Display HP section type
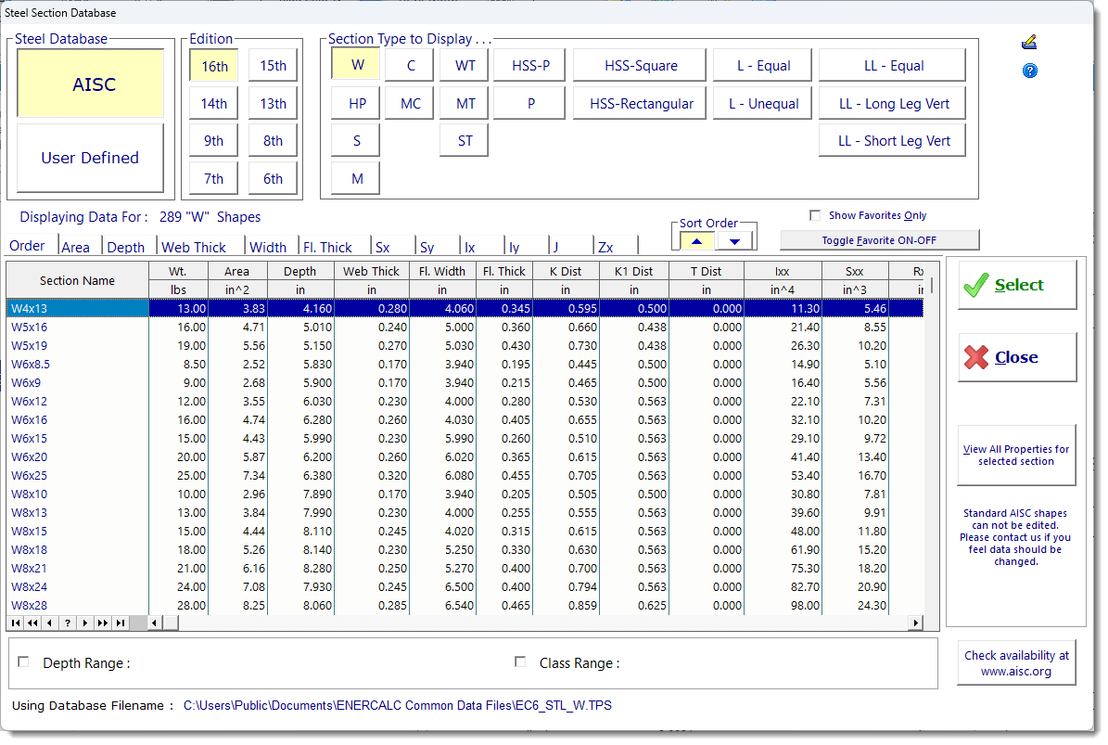The width and height of the screenshot is (1108, 745). 356,103
